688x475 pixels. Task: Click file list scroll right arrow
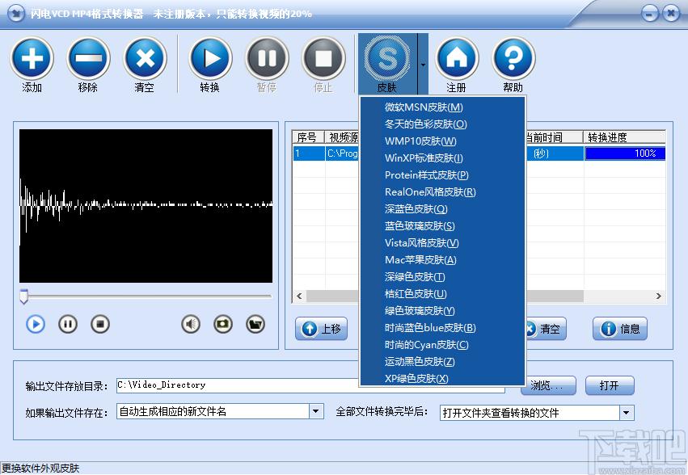click(659, 296)
